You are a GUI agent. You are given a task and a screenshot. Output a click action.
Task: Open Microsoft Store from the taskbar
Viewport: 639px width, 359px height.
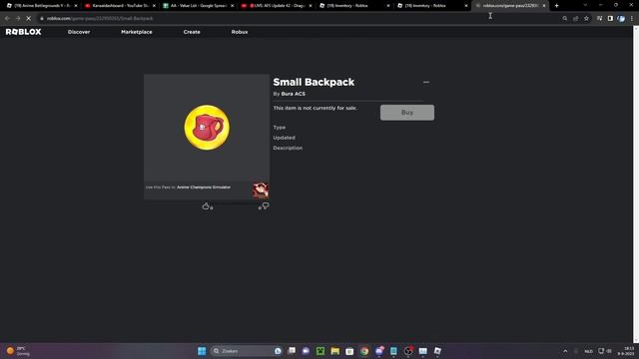(x=349, y=351)
